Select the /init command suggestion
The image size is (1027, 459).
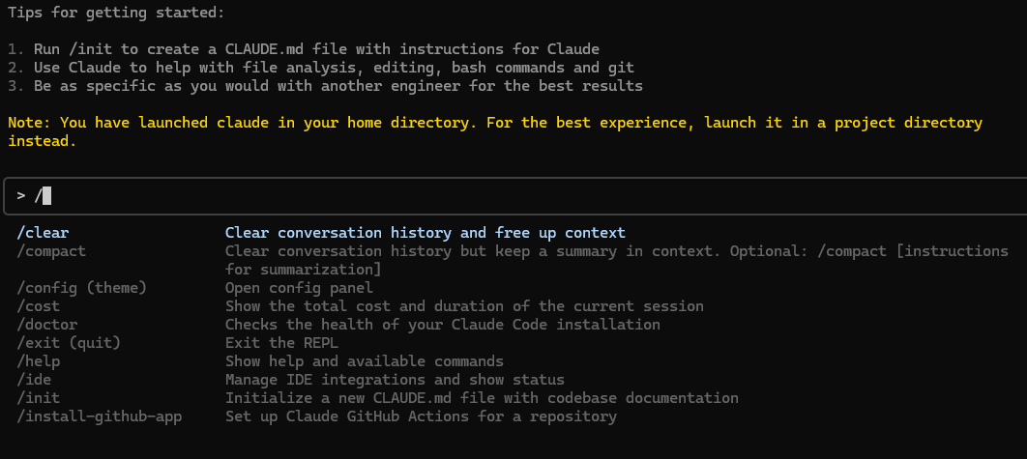pos(38,397)
